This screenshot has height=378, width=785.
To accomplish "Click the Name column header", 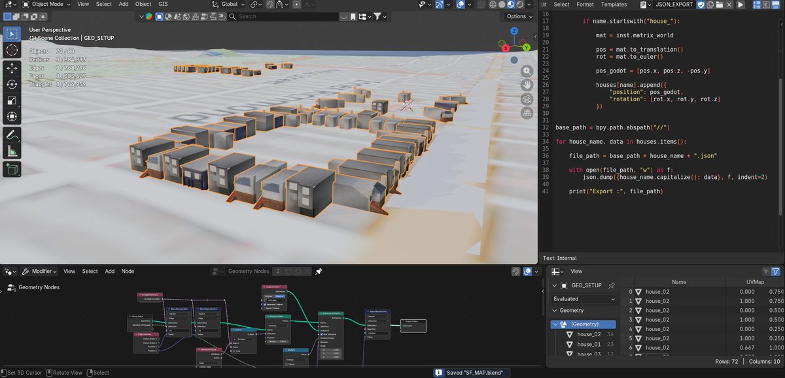I will [678, 282].
